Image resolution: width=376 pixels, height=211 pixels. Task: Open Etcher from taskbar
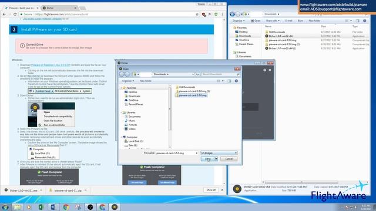click(x=115, y=207)
